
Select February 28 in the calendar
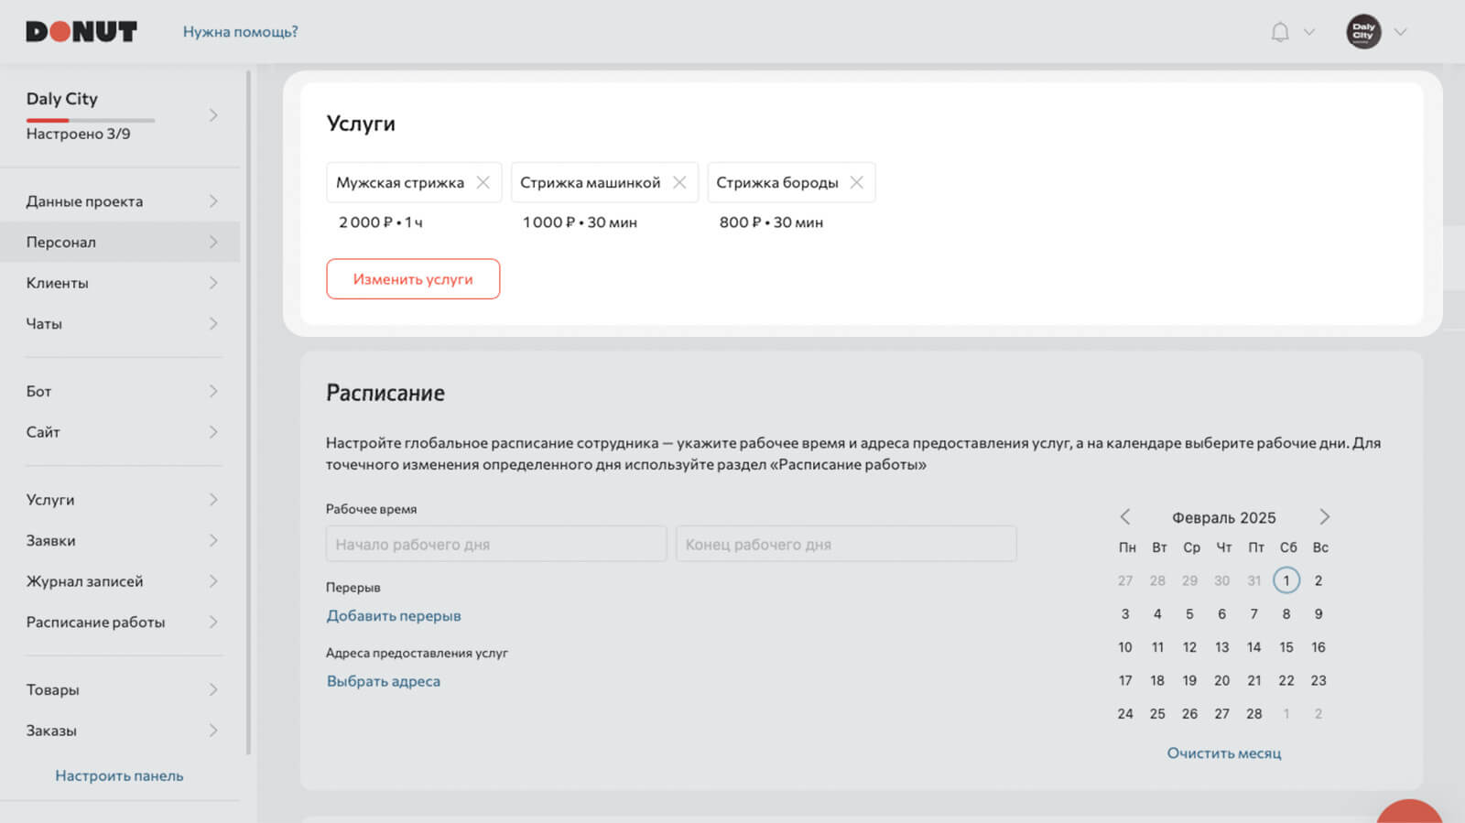pyautogui.click(x=1253, y=714)
